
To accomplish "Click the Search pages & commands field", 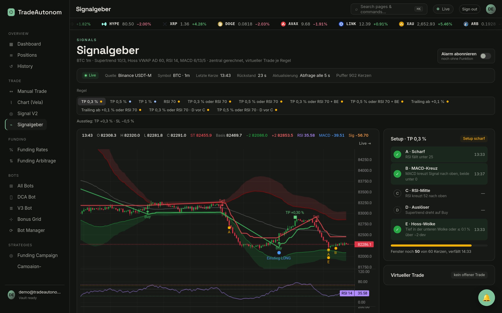I will 389,9.
